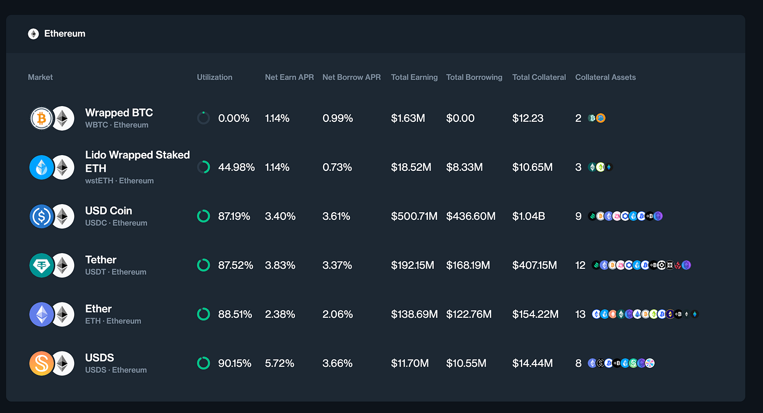Click 0.00% utilization value

(x=234, y=118)
